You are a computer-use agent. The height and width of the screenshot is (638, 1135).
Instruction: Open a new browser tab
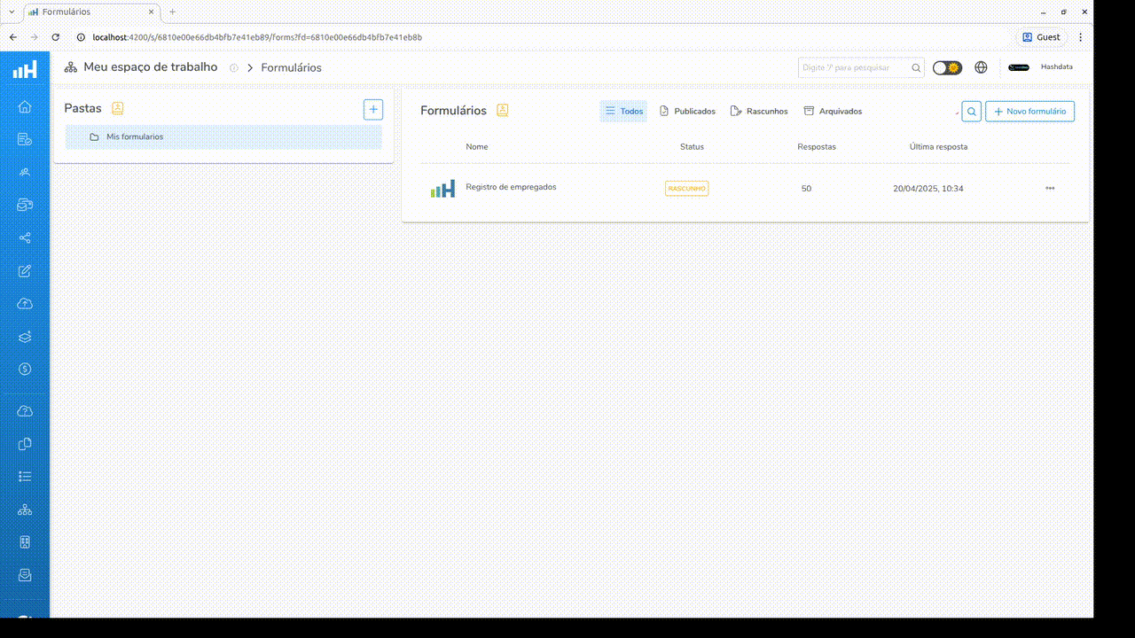tap(172, 12)
